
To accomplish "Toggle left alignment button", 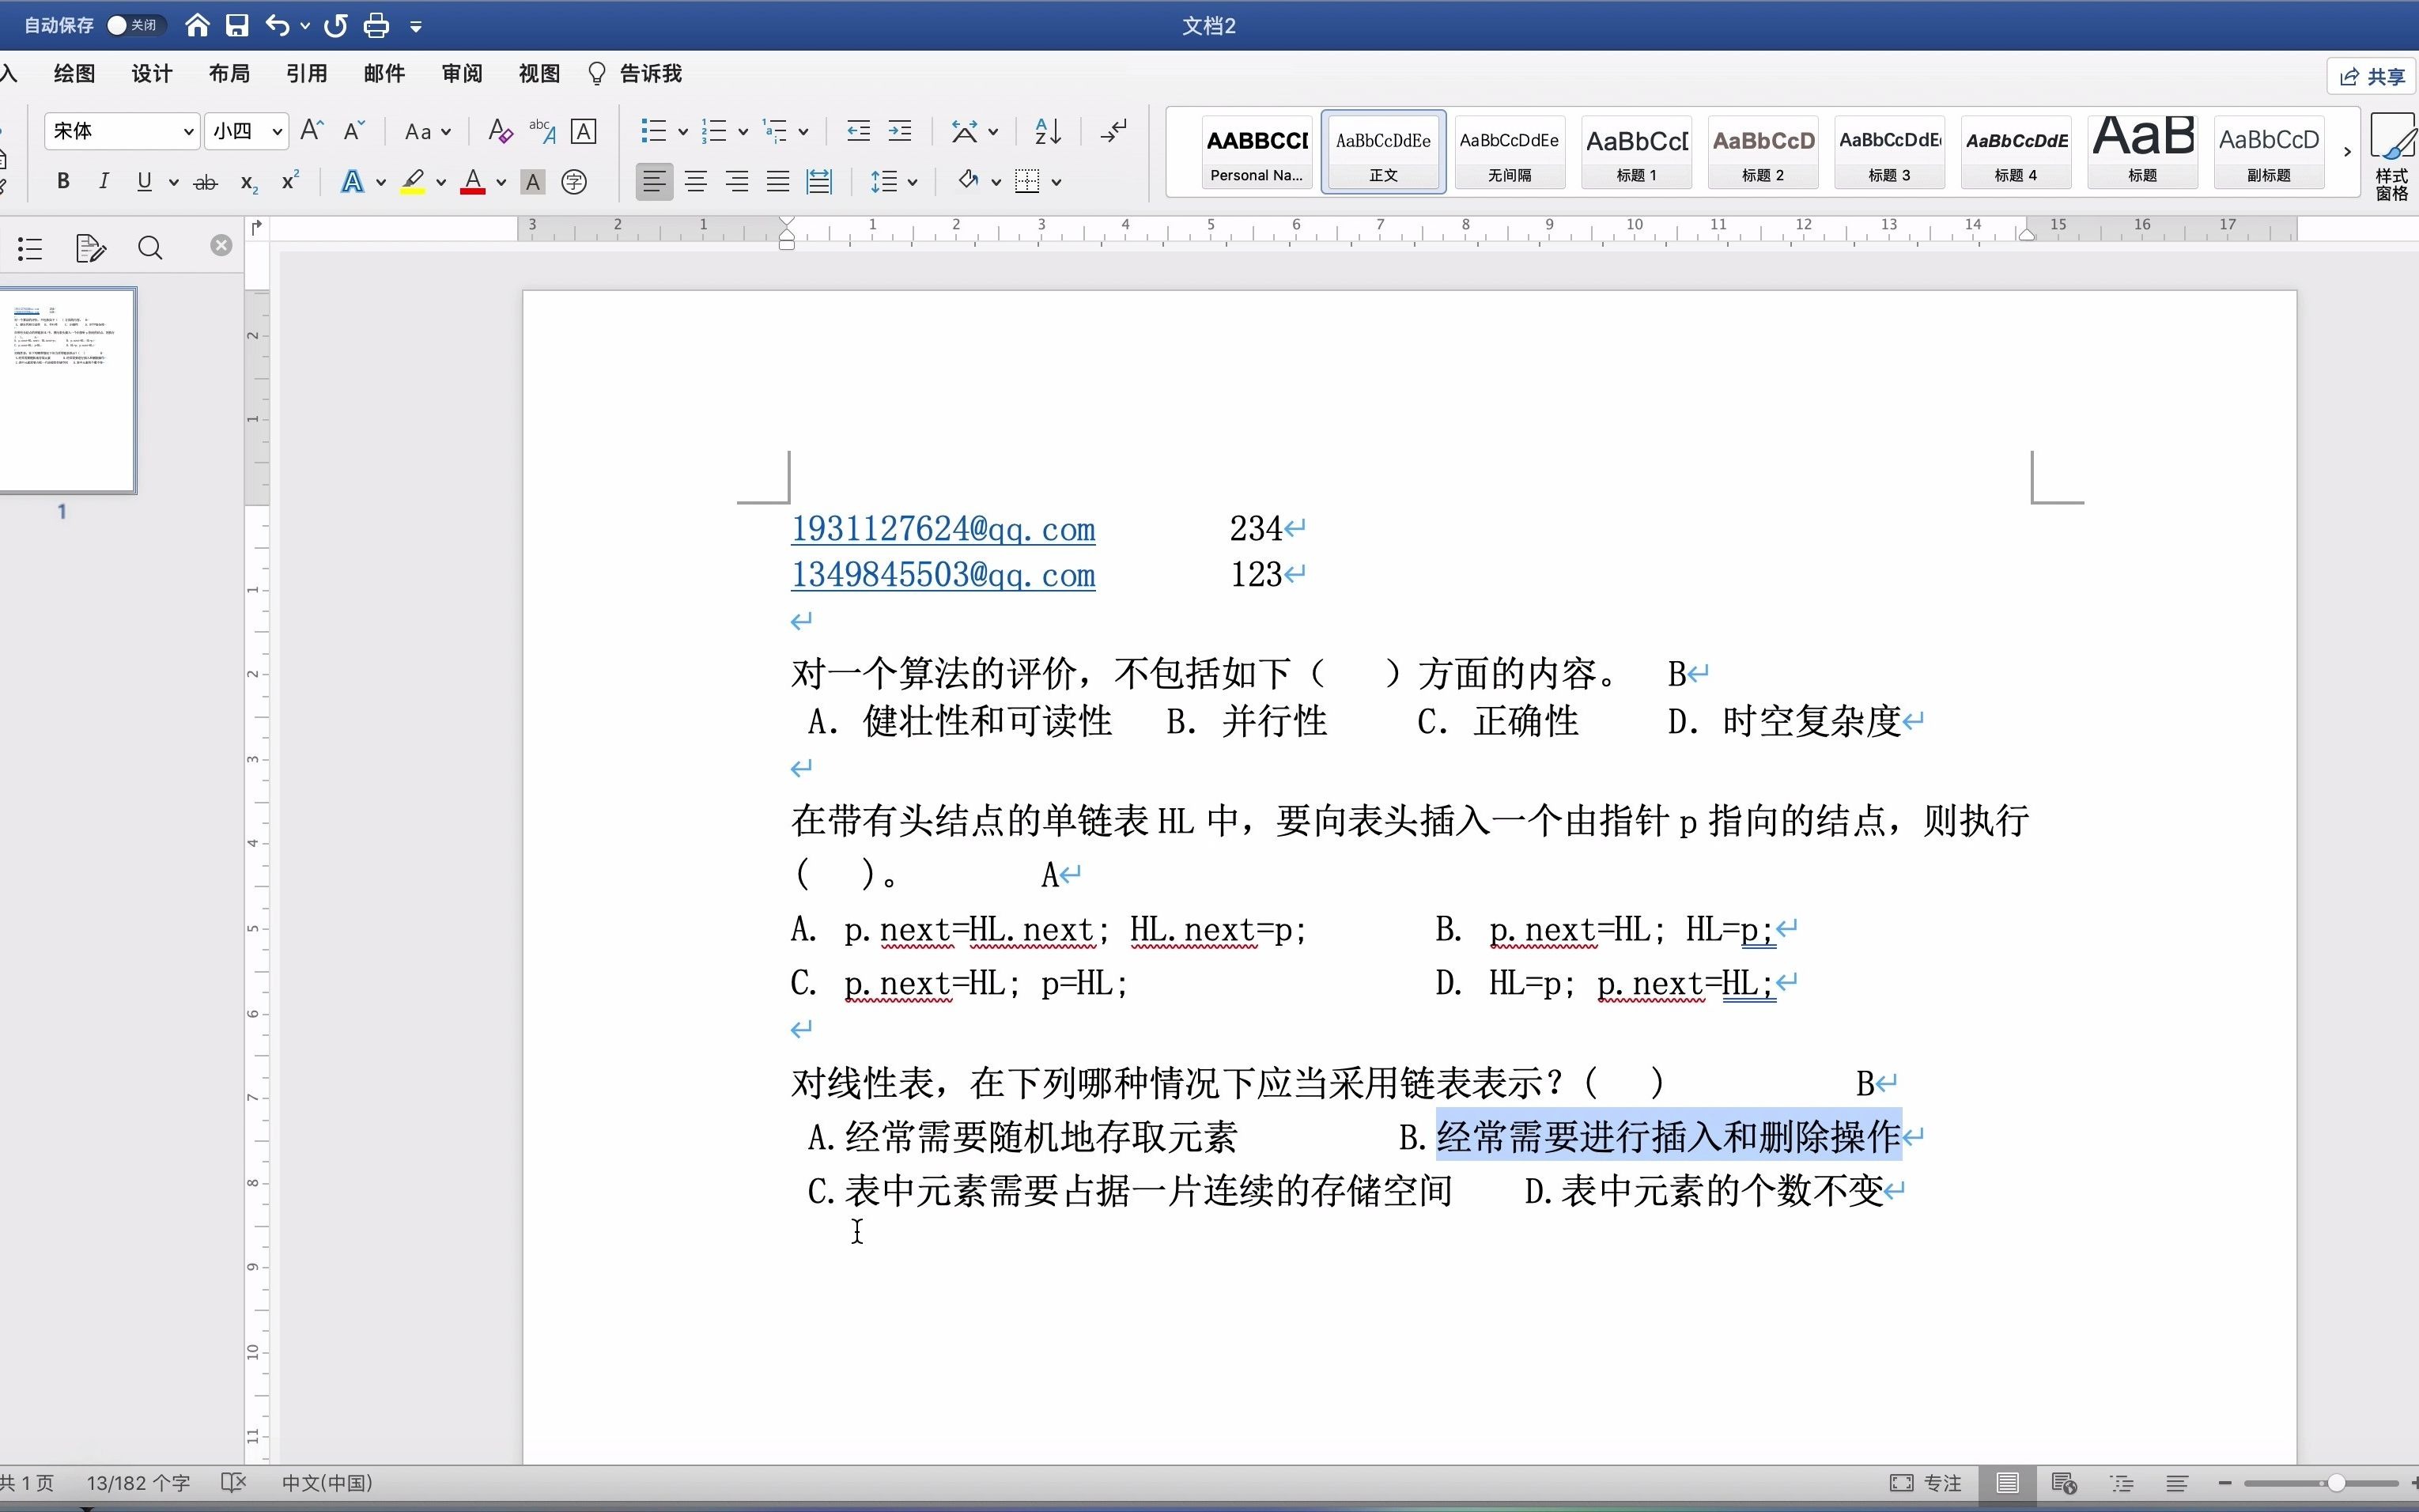I will (654, 181).
